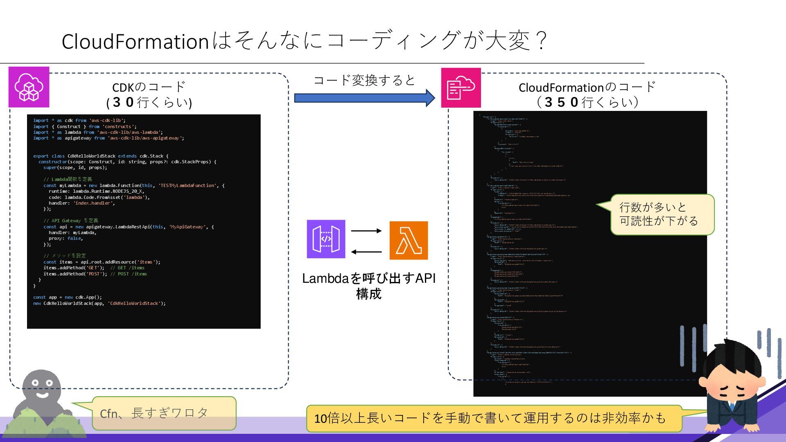This screenshot has width=786, height=442.
Task: Click the CDK code screenshot
Action: tap(143, 221)
